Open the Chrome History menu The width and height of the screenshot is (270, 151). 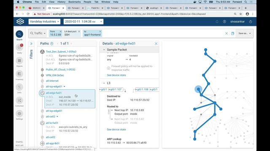coord(61,2)
